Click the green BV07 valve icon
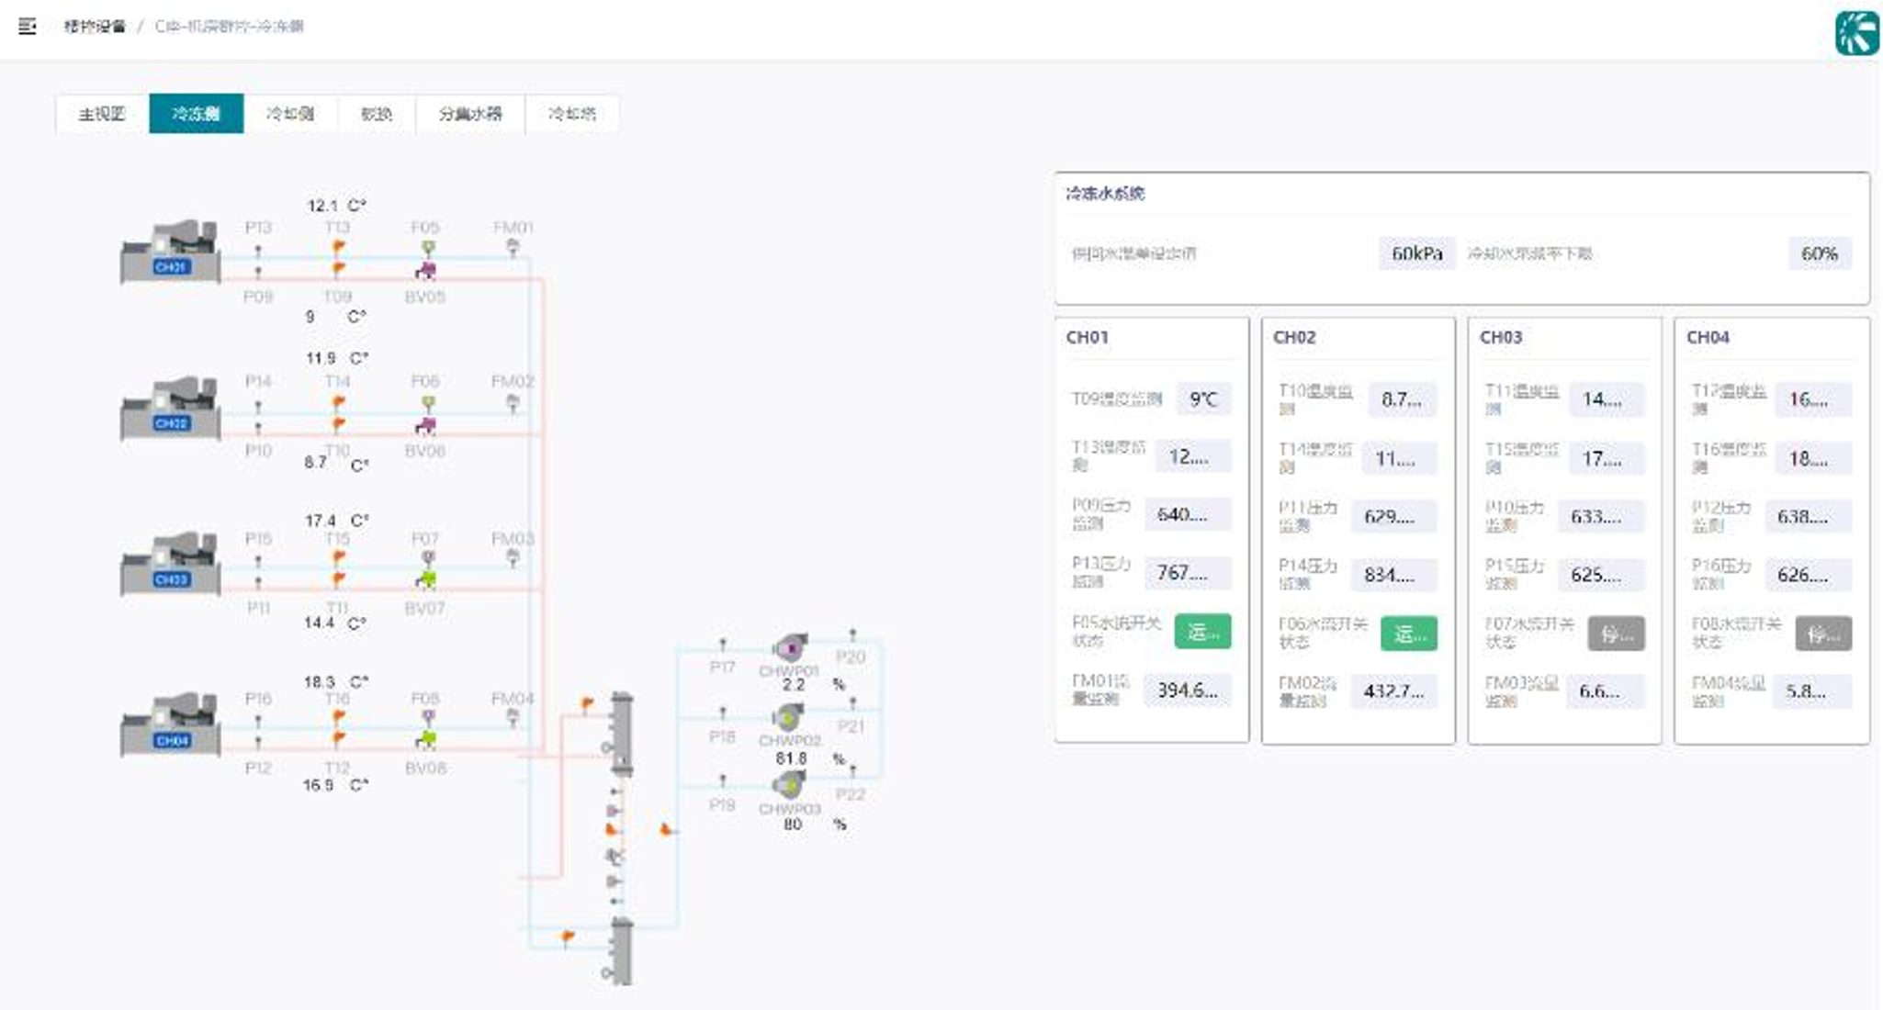 [425, 579]
